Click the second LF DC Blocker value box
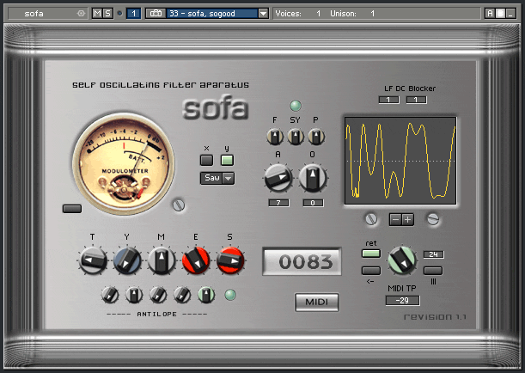Image resolution: width=525 pixels, height=373 pixels. (x=416, y=100)
